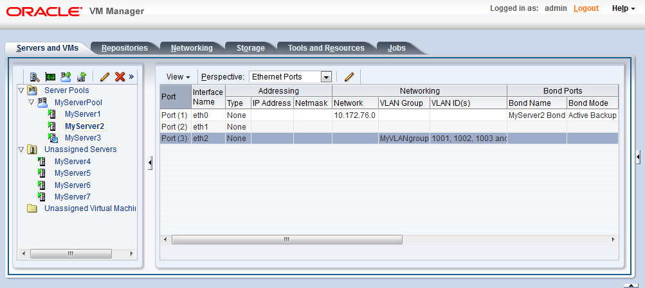Click the Interface Name column header

(208, 97)
